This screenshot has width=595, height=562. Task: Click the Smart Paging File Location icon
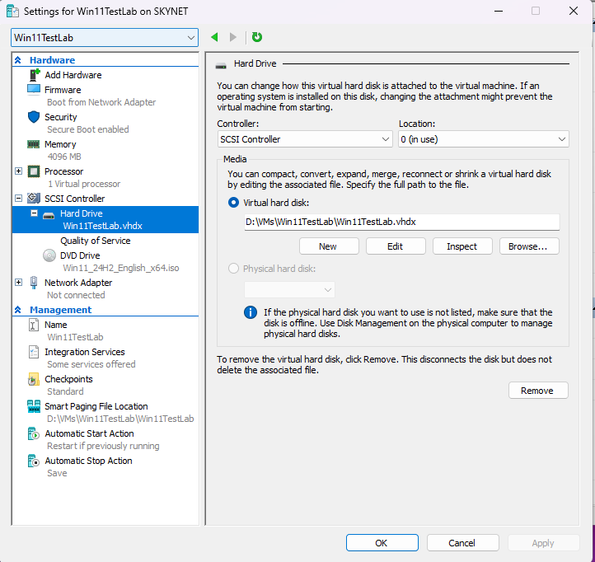pyautogui.click(x=34, y=406)
